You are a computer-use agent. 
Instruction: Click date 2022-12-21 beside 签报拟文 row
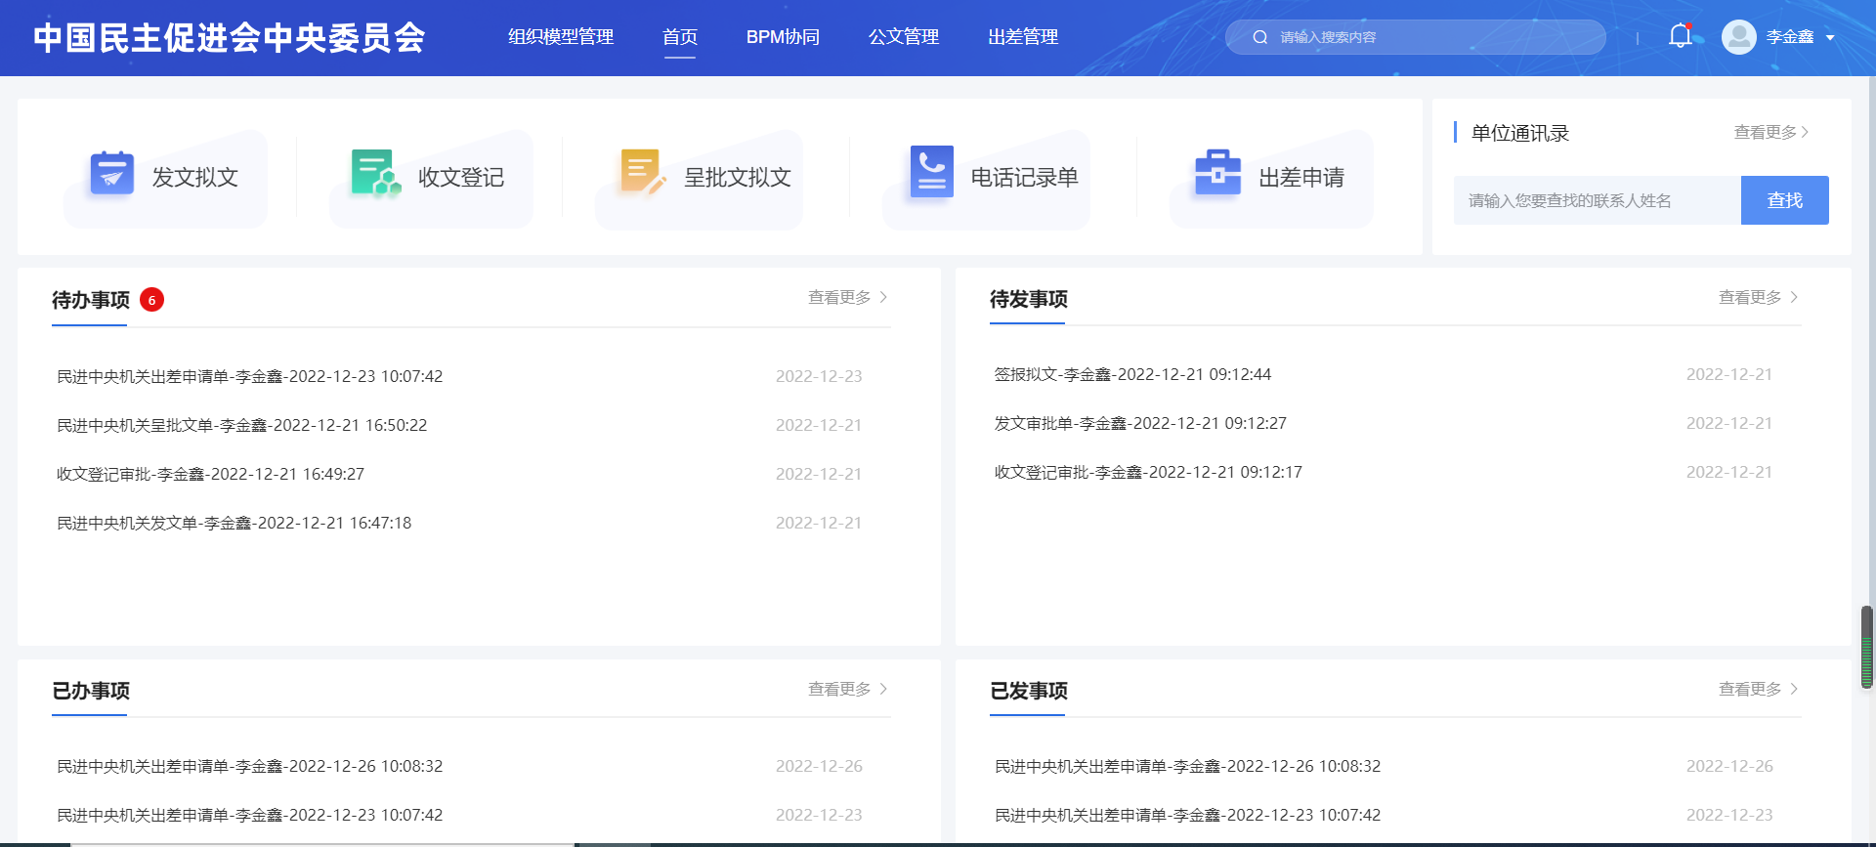(1729, 374)
